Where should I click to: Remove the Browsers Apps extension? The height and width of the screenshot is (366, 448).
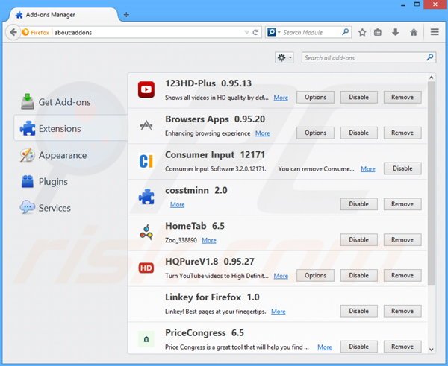point(402,133)
